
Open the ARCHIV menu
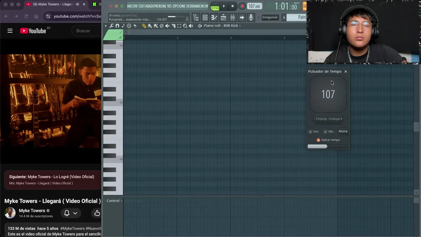[x=133, y=6]
